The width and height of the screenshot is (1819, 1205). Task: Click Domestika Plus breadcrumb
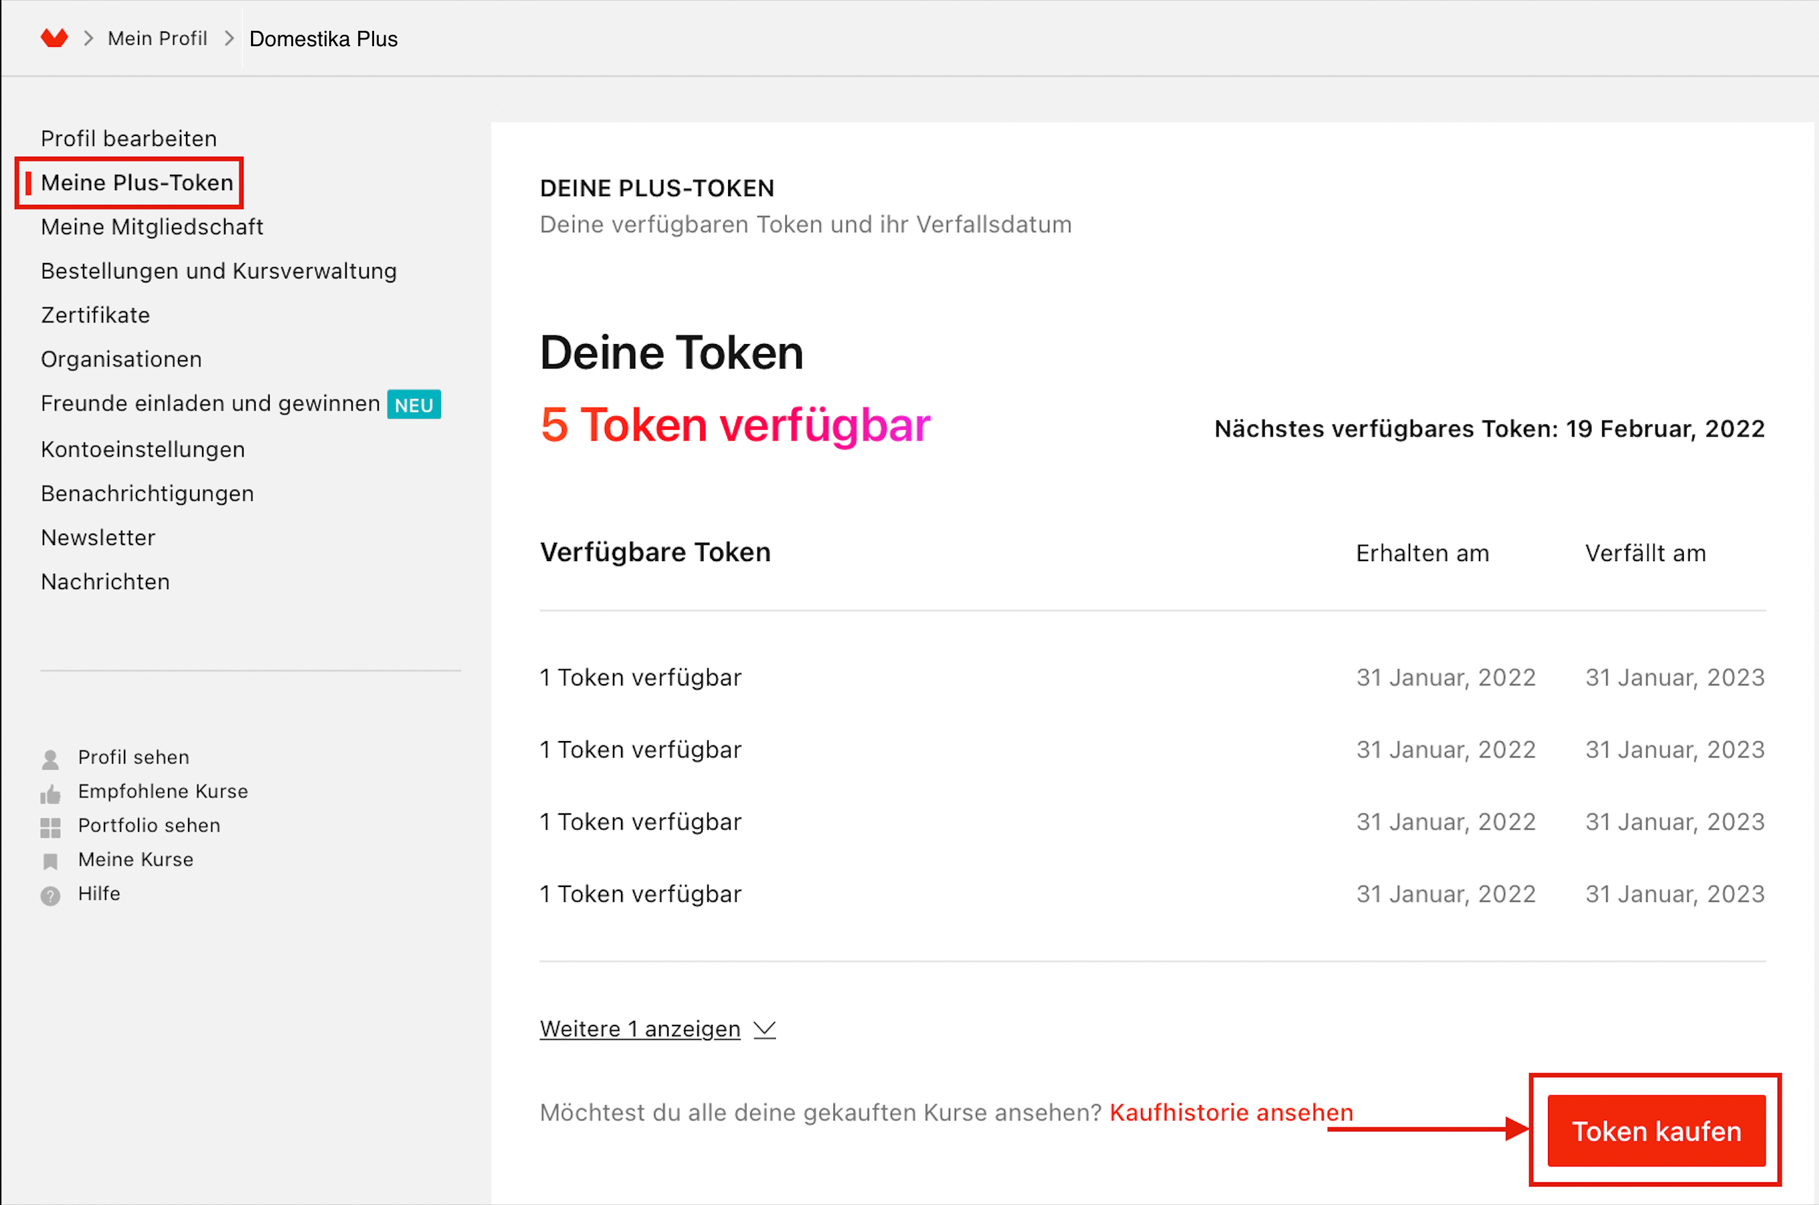point(323,38)
